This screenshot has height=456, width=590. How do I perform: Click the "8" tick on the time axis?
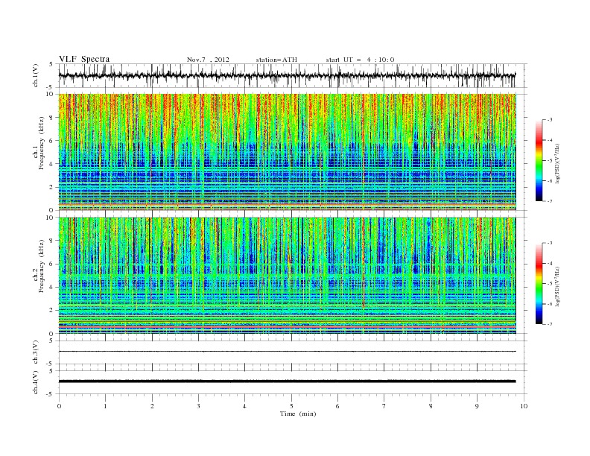click(431, 406)
